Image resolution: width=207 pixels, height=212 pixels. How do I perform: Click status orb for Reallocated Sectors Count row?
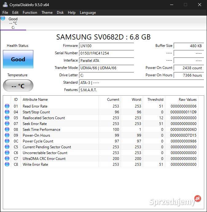click(x=7, y=118)
